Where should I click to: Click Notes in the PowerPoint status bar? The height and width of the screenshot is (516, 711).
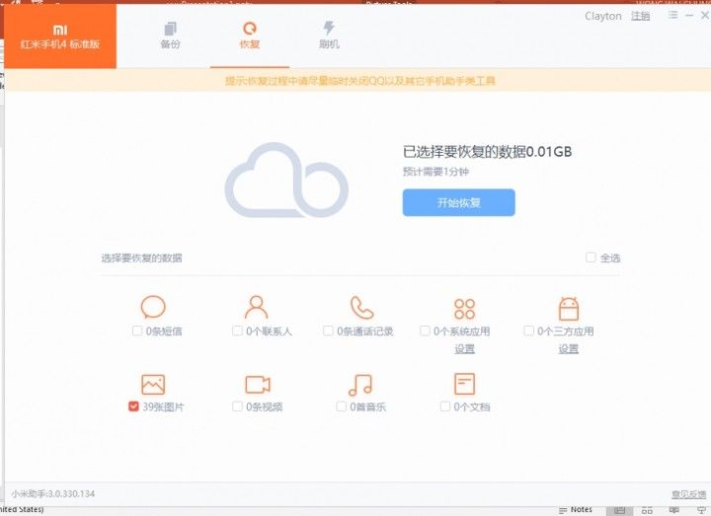point(576,510)
